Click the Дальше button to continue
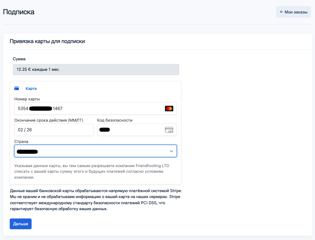The image size is (315, 240). tap(21, 224)
